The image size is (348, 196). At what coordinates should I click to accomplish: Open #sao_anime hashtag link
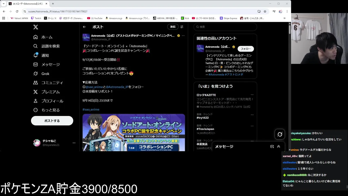[91, 109]
